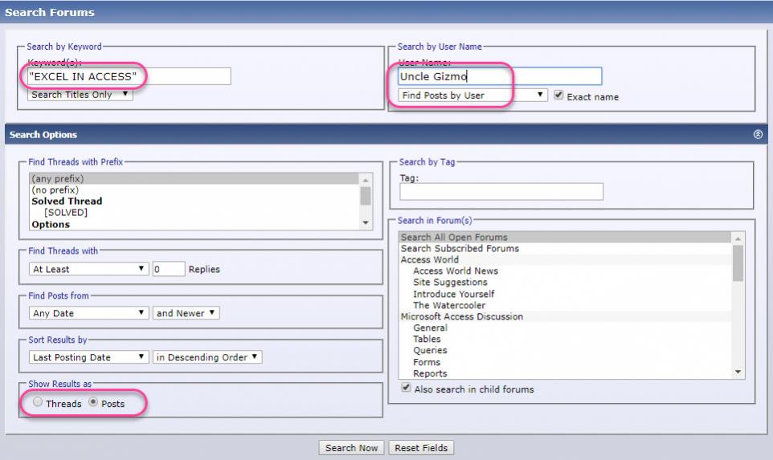Click the Reset Fields button
Viewport: 773px width, 460px height.
click(421, 448)
